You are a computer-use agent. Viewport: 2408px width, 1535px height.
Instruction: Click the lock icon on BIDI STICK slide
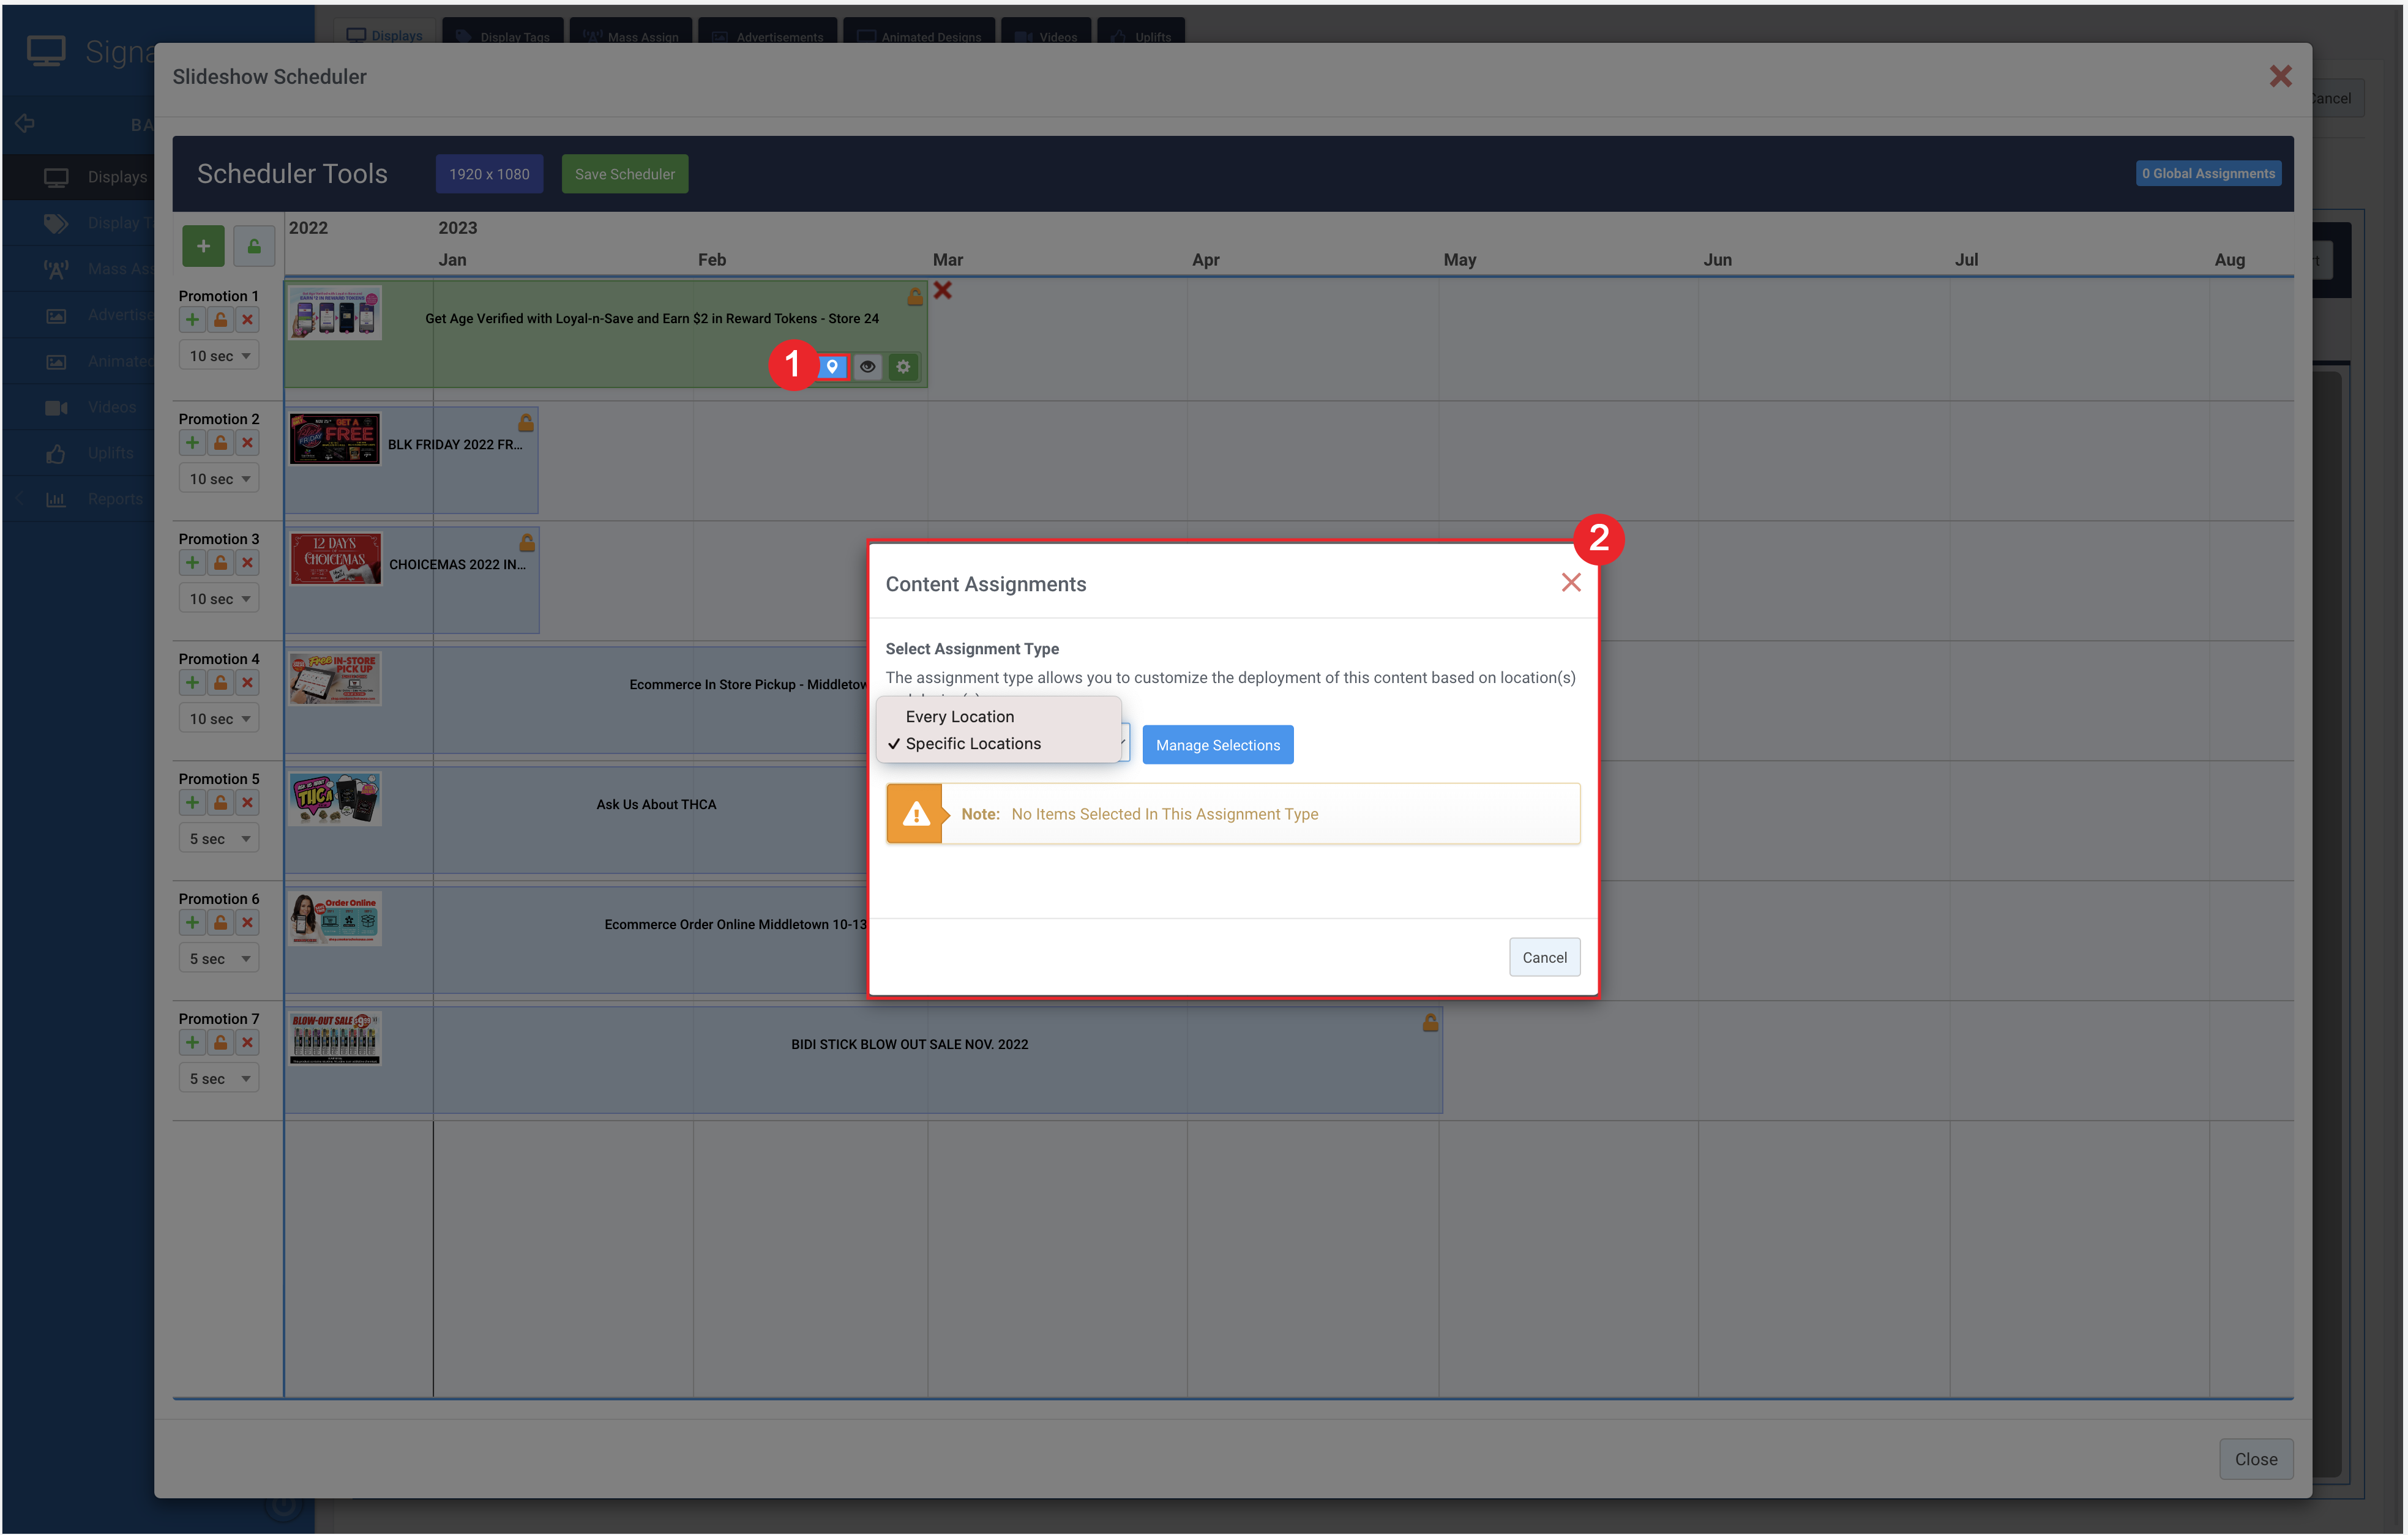coord(1430,1023)
